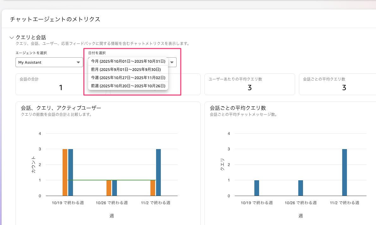This screenshot has height=225, width=376.
Task: Click the orange 10/19 week bar in the left chart
Action: 65,172
